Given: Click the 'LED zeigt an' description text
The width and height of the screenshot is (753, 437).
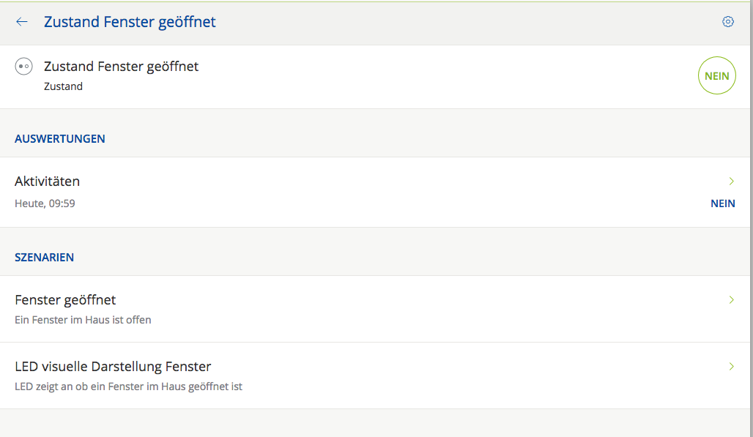Looking at the screenshot, I should pos(128,386).
